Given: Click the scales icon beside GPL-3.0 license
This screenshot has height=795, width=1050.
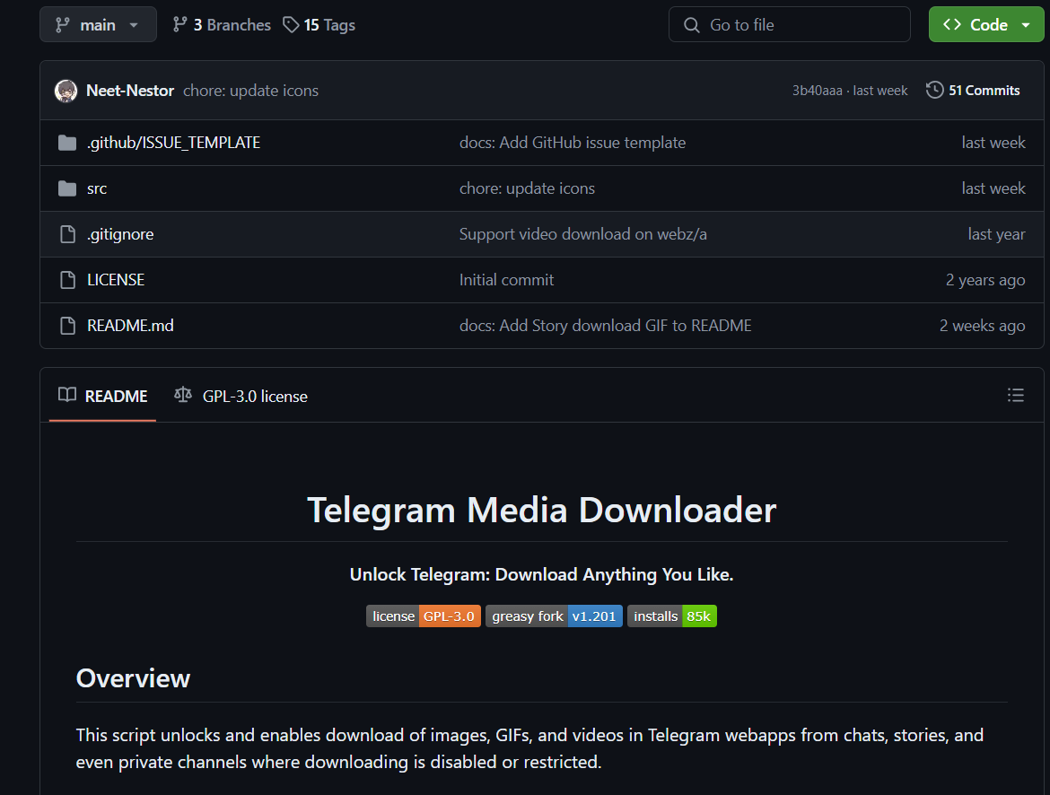Looking at the screenshot, I should pos(182,395).
